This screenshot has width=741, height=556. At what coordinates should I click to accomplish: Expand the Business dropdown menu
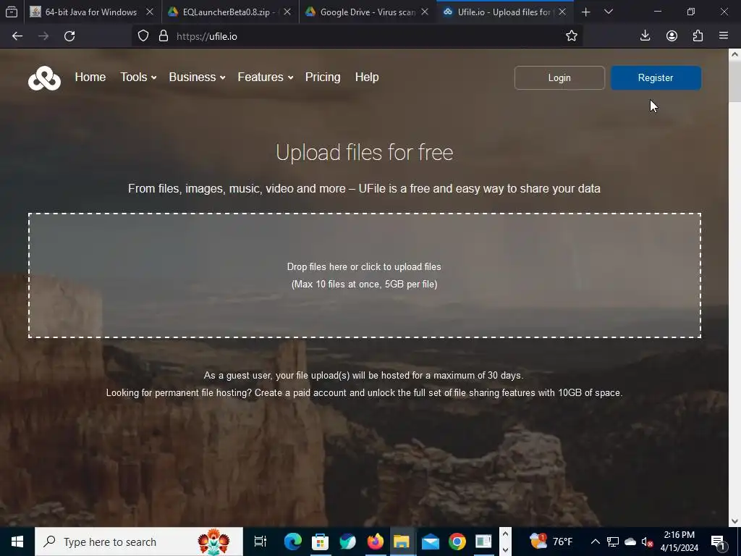point(197,77)
